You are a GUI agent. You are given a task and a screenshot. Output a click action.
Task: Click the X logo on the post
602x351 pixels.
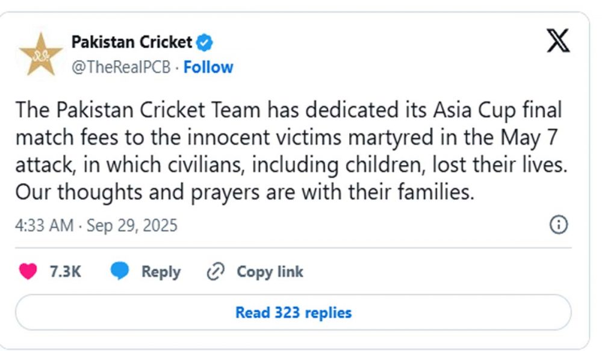tap(558, 42)
